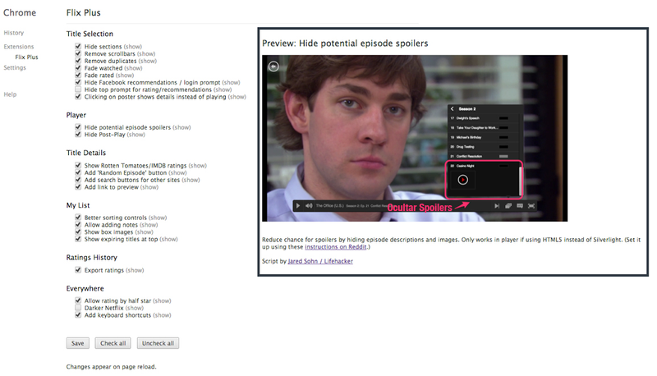The image size is (657, 376).
Task: Open Help in Chrome sidebar
Action: [x=10, y=94]
